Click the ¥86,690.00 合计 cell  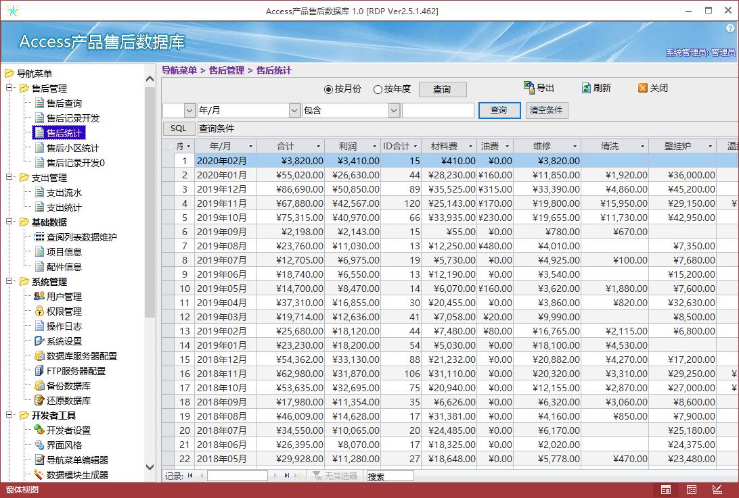click(x=291, y=189)
